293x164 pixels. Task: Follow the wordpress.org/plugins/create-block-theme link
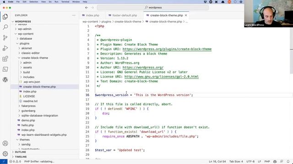coord(167,49)
